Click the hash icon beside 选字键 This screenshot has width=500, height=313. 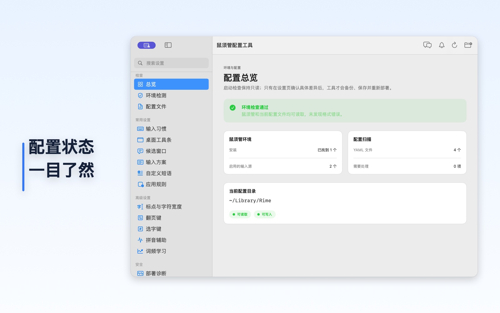140,229
